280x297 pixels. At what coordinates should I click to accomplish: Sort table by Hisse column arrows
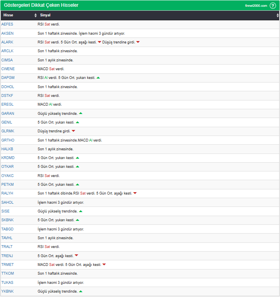35,16
